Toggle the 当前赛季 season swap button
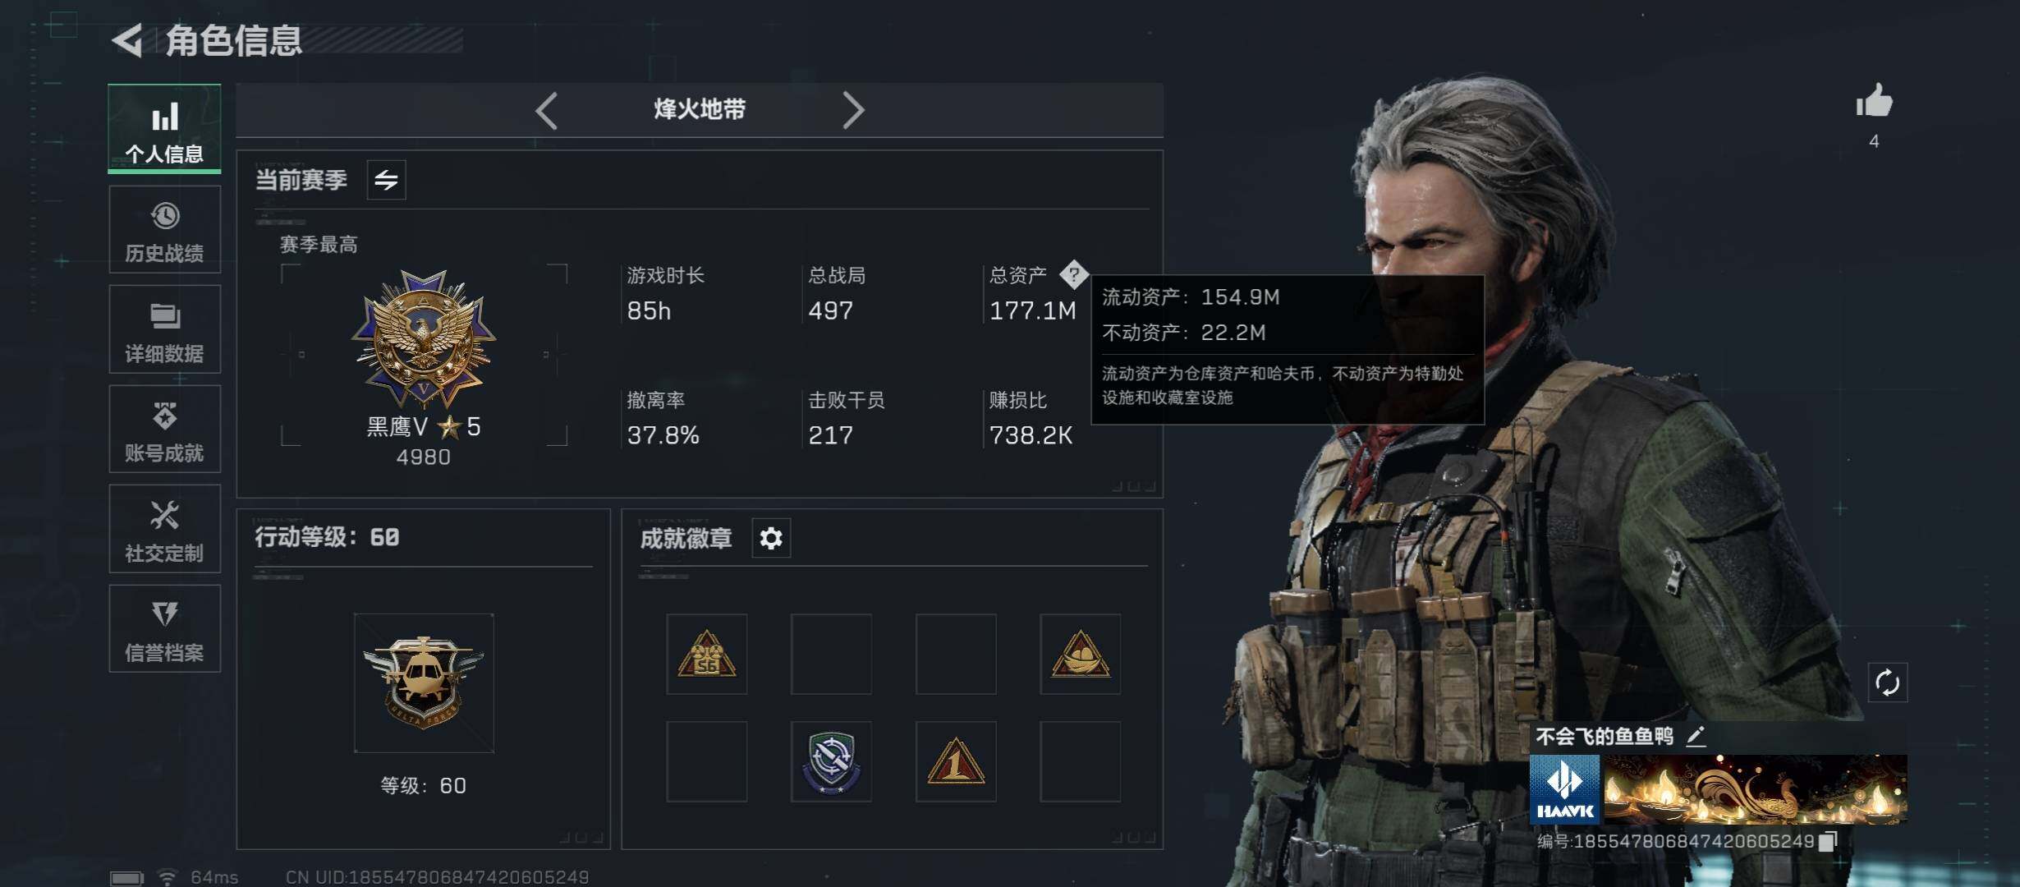This screenshot has height=887, width=2020. (386, 179)
